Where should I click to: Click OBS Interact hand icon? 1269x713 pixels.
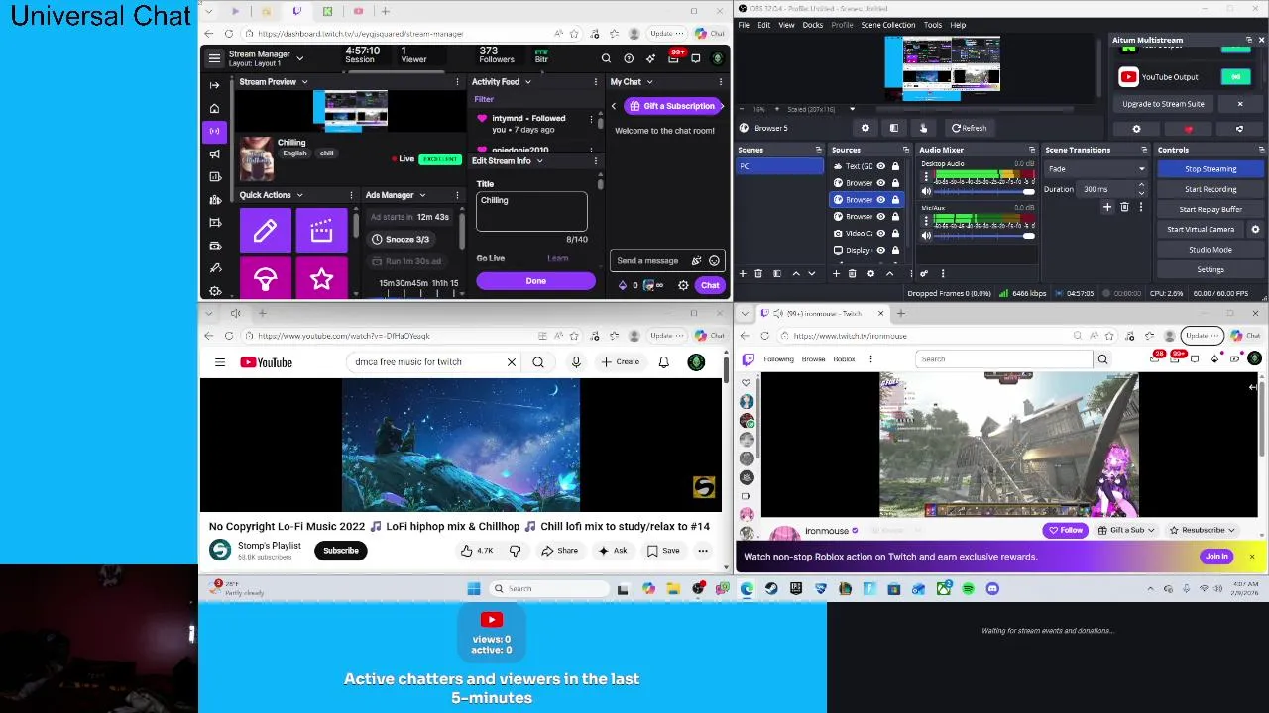click(923, 128)
